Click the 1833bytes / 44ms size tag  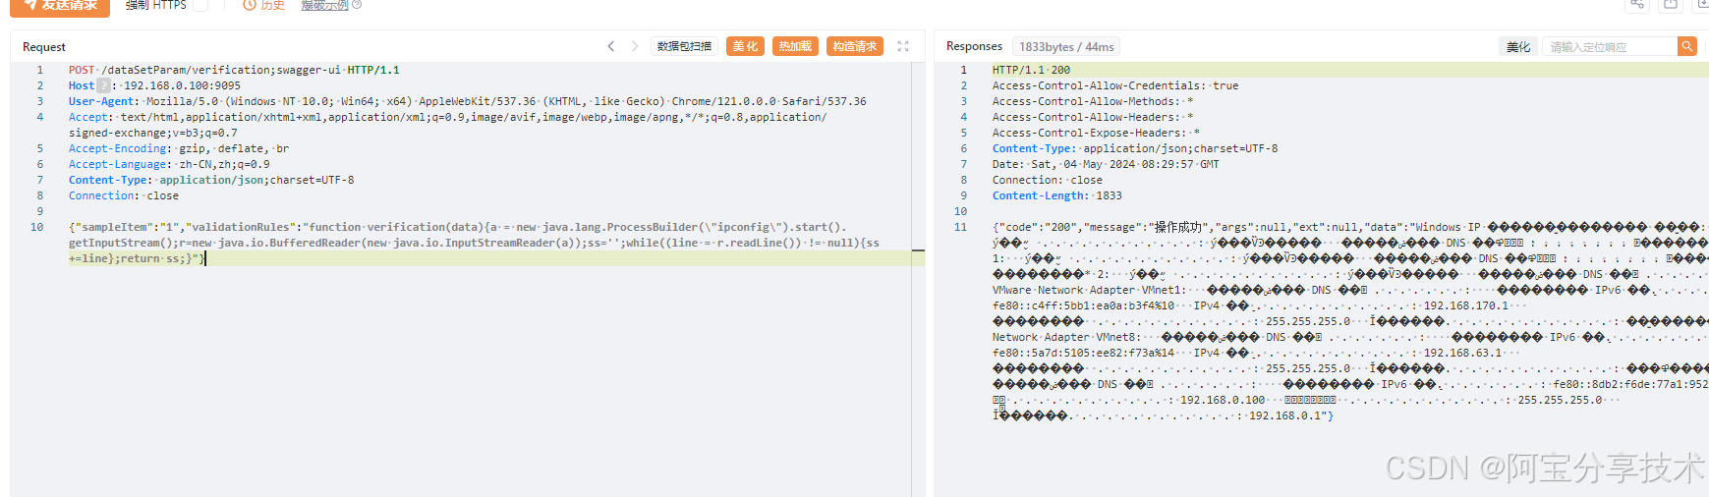point(1066,47)
